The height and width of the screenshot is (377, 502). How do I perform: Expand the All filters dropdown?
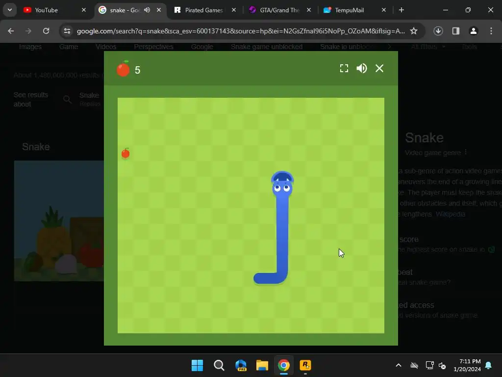427,47
